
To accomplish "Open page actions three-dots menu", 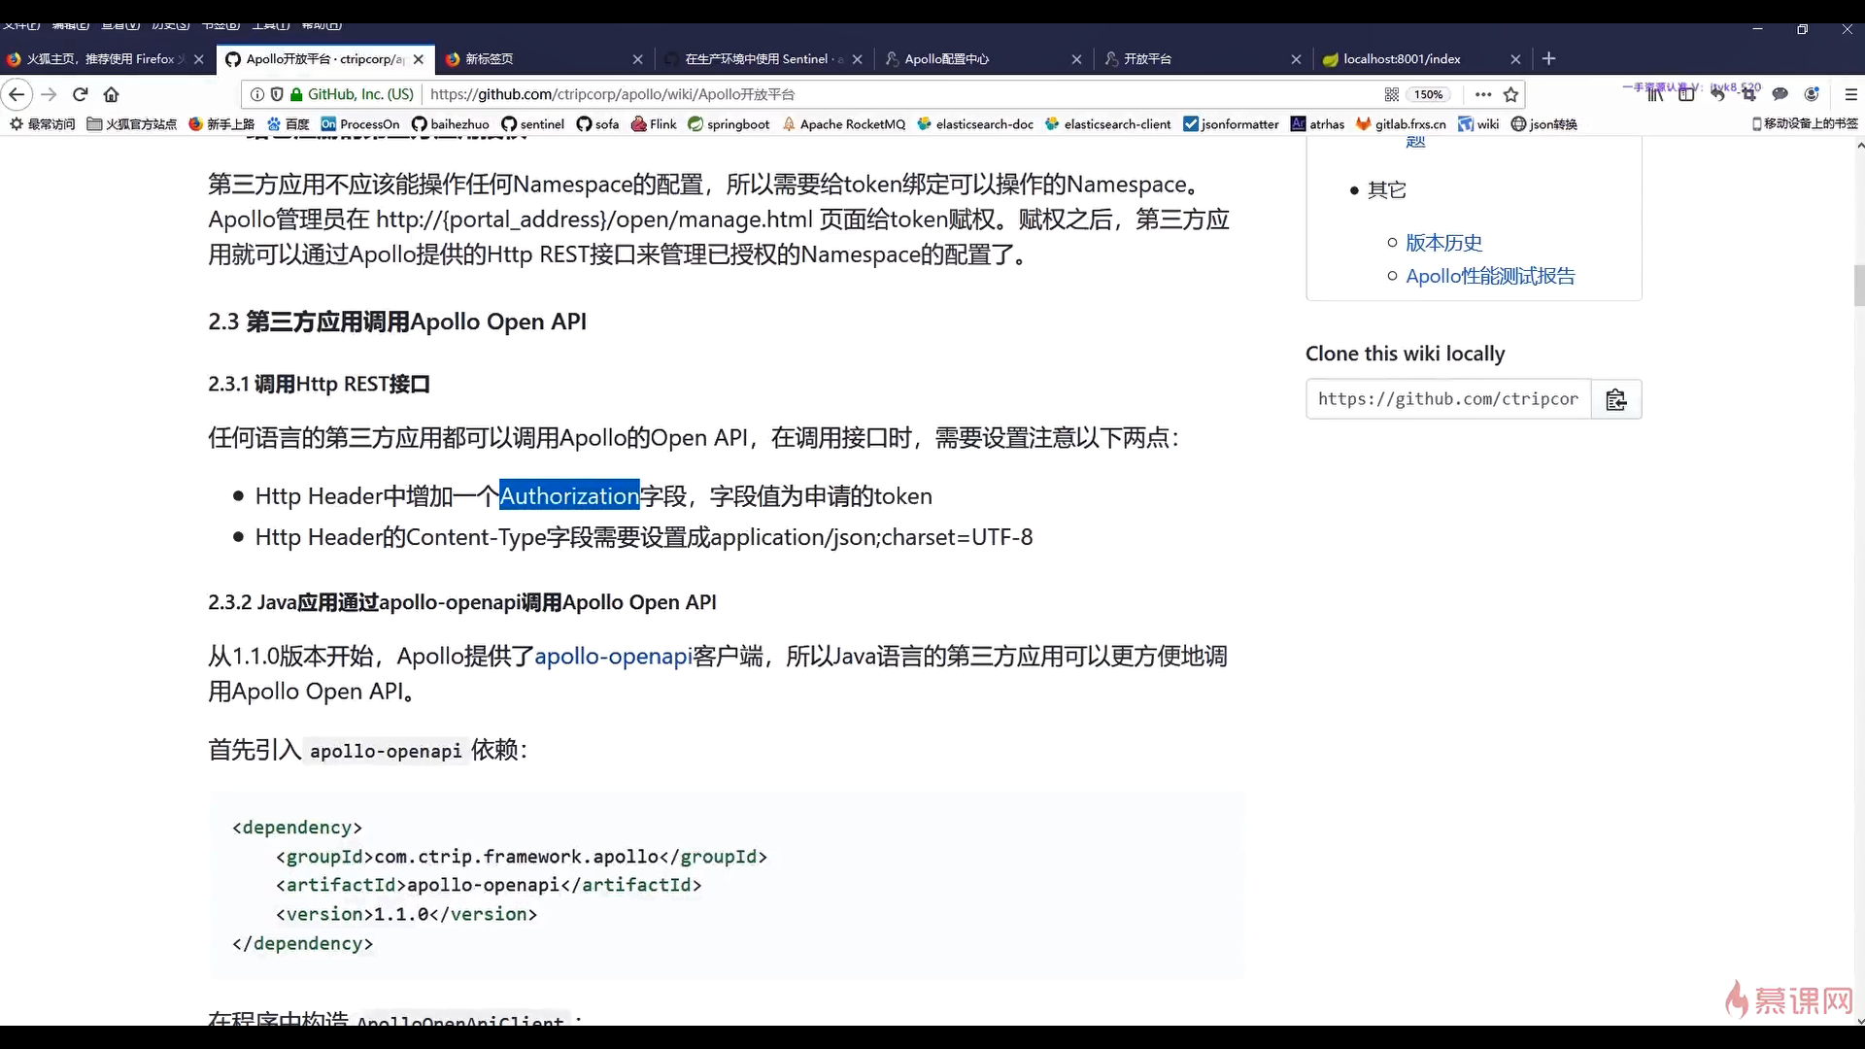I will coord(1482,94).
